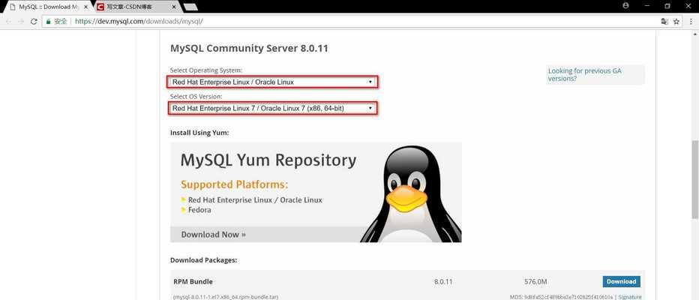Go back with the browser back arrow
Viewport: 699px width, 300px height.
point(8,22)
